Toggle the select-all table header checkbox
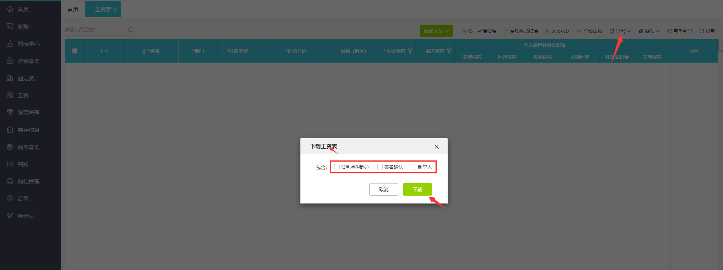The height and width of the screenshot is (270, 723). [x=75, y=51]
